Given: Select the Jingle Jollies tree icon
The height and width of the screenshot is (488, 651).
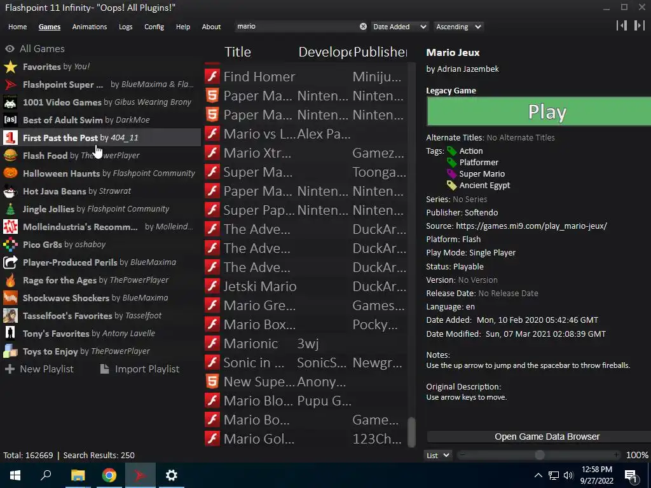Looking at the screenshot, I should (10, 209).
